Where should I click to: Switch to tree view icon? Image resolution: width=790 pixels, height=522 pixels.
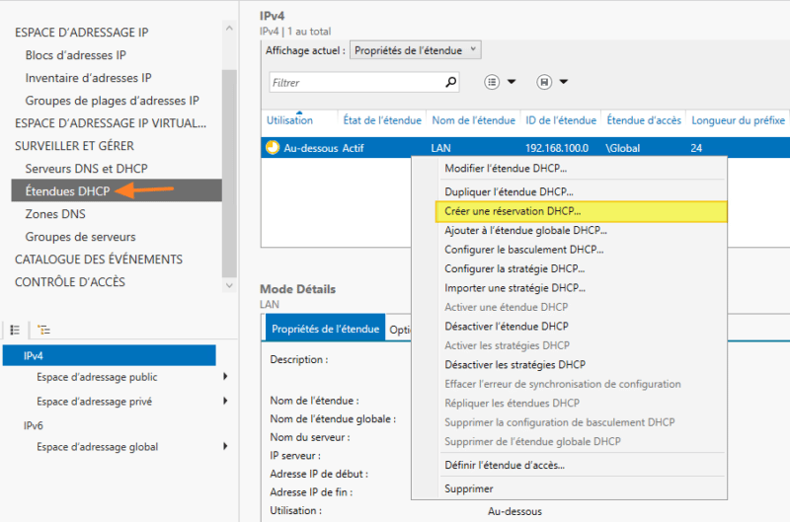click(x=43, y=330)
